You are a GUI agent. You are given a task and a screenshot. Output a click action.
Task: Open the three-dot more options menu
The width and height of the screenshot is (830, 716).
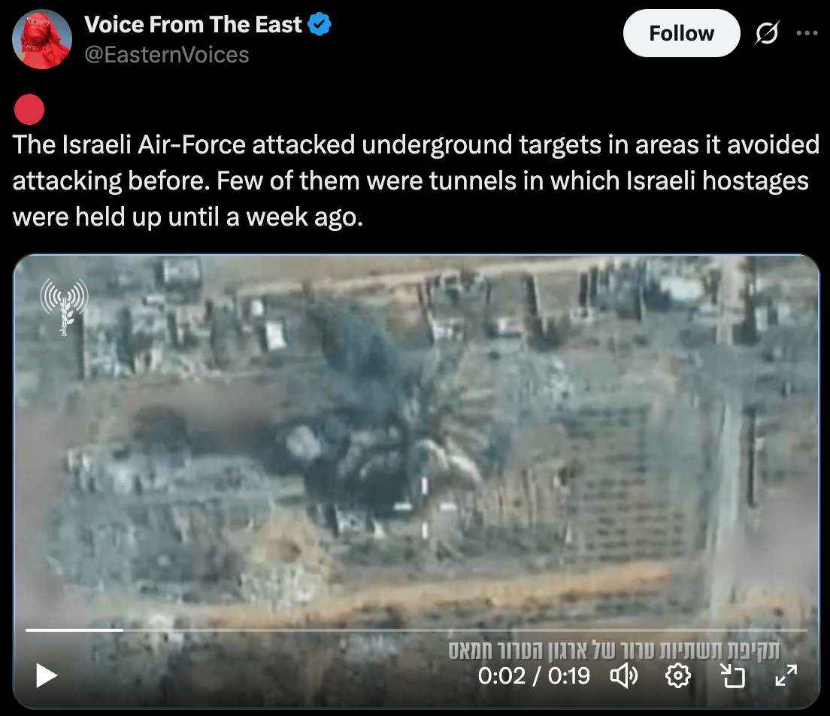tap(807, 33)
